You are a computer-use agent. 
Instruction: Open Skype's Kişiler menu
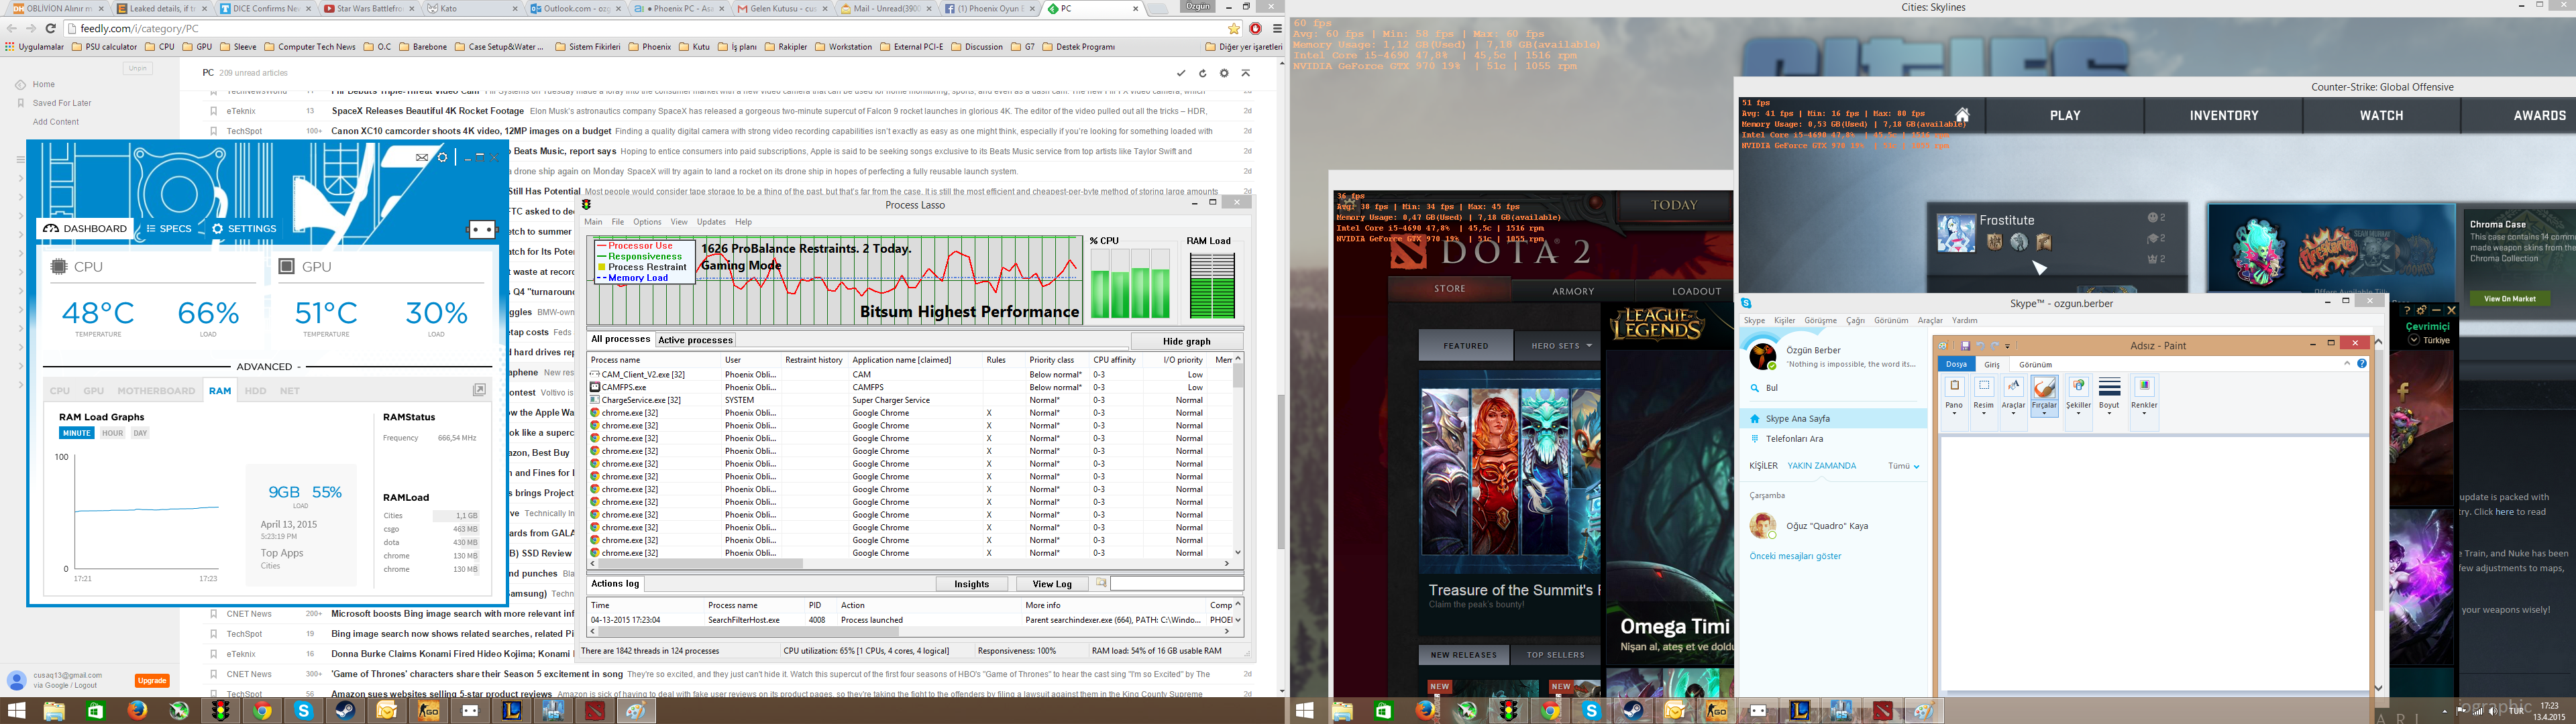[x=1785, y=321]
